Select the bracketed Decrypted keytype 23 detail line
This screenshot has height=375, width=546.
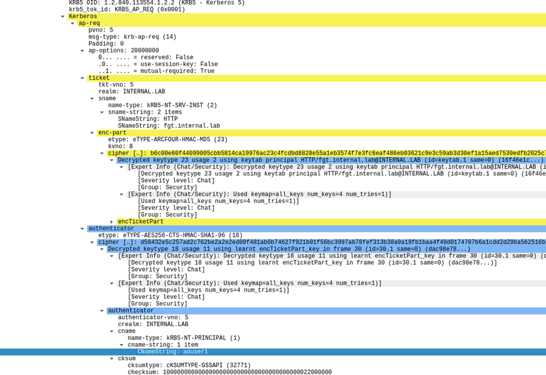click(341, 174)
